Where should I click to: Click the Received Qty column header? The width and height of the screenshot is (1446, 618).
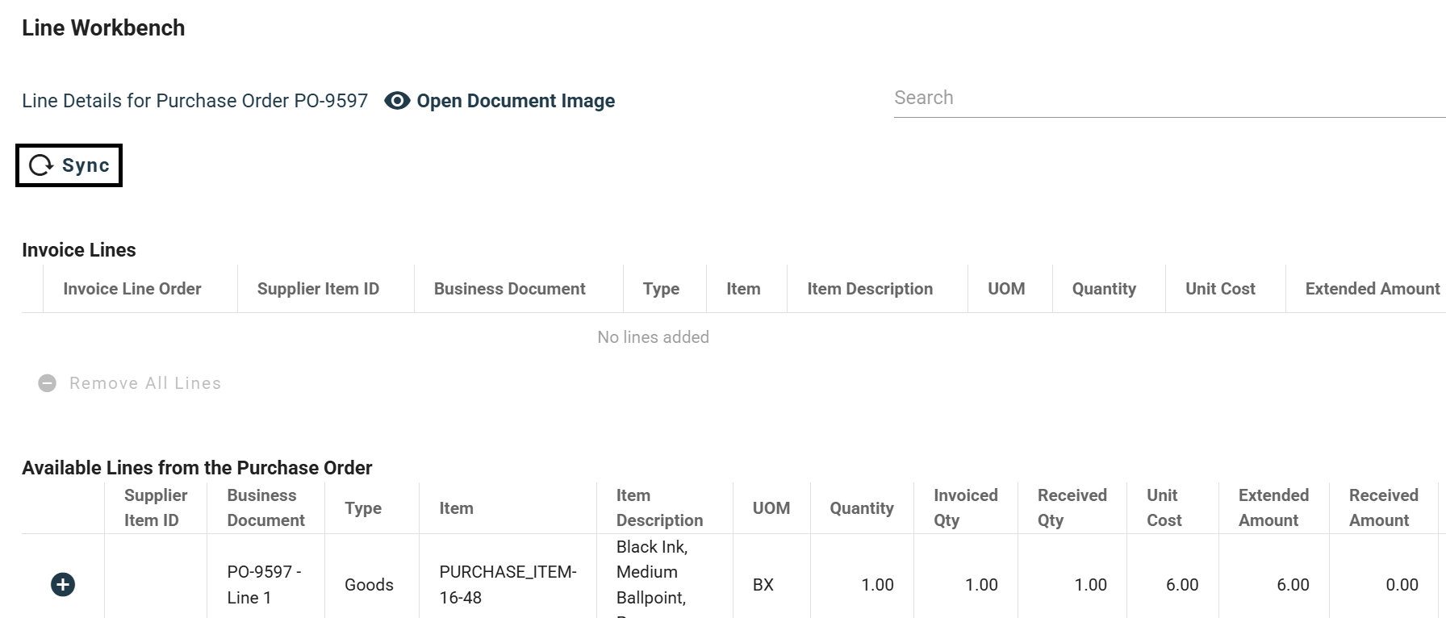tap(1072, 507)
